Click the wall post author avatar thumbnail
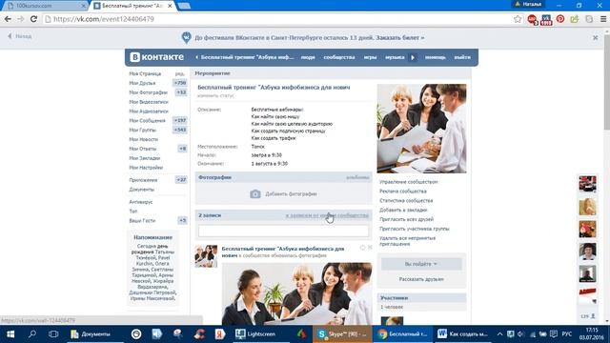 pos(206,256)
